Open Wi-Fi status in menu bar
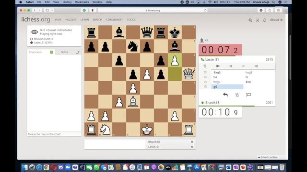Screen dimensions: 307x172 (210, 2)
